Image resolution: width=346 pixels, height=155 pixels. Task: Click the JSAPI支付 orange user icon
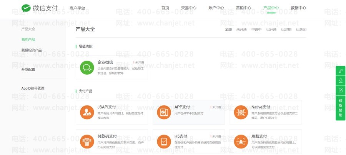(87, 112)
